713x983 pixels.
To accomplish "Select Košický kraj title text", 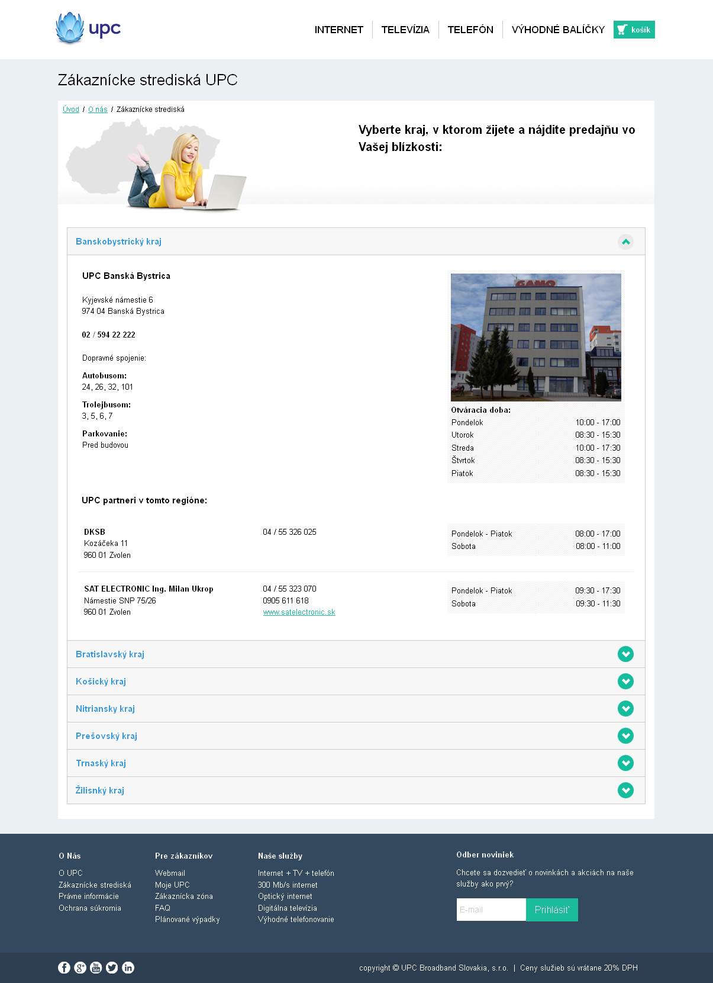I will click(101, 682).
